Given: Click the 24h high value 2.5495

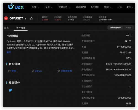Looking at the screenshot, I should pyautogui.click(x=71, y=20).
